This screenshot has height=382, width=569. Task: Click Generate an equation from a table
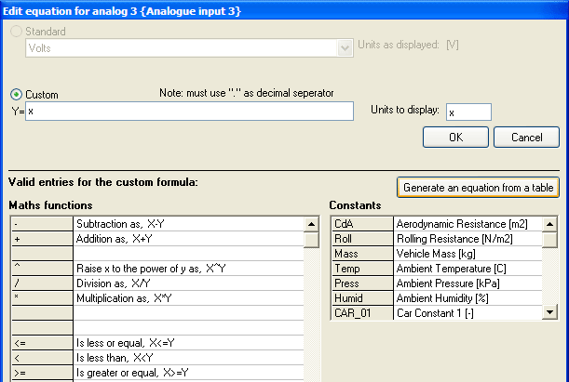(478, 188)
